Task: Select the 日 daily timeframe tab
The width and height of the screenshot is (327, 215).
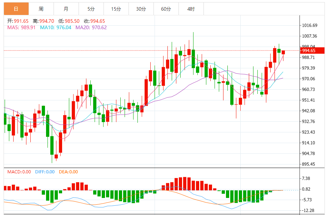Action: (x=16, y=9)
